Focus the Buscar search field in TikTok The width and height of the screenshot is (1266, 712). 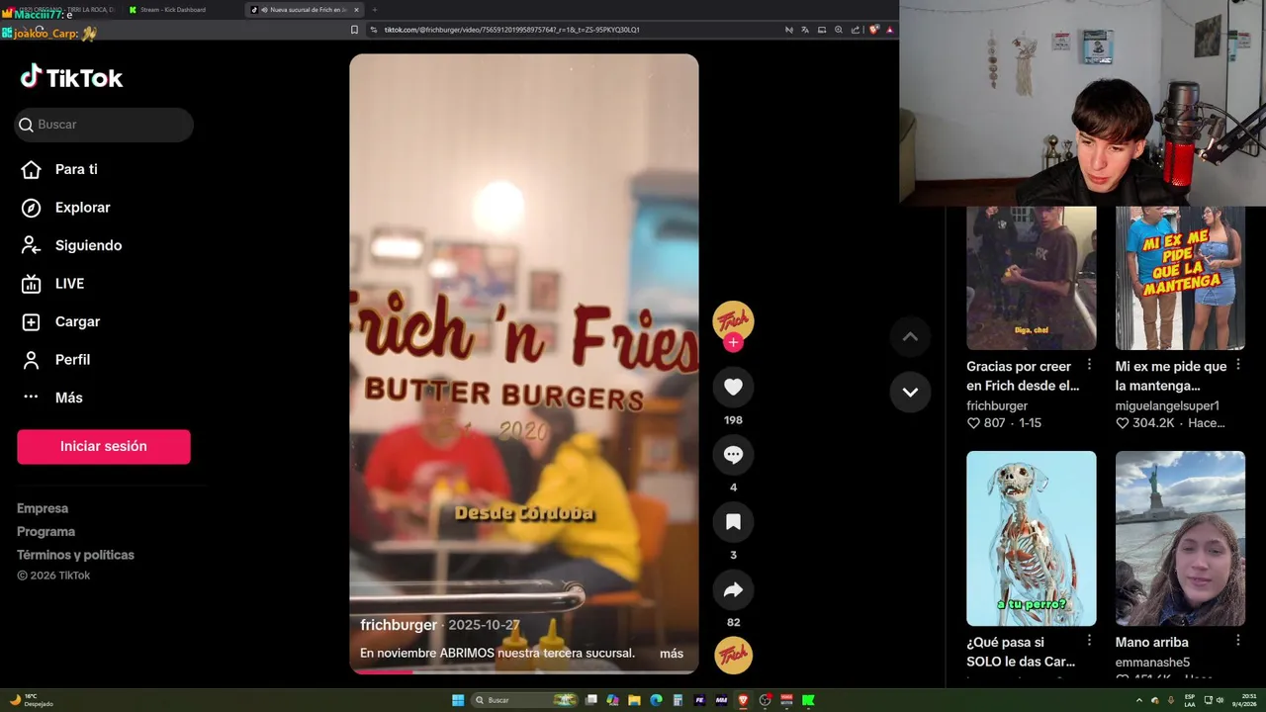pyautogui.click(x=104, y=125)
